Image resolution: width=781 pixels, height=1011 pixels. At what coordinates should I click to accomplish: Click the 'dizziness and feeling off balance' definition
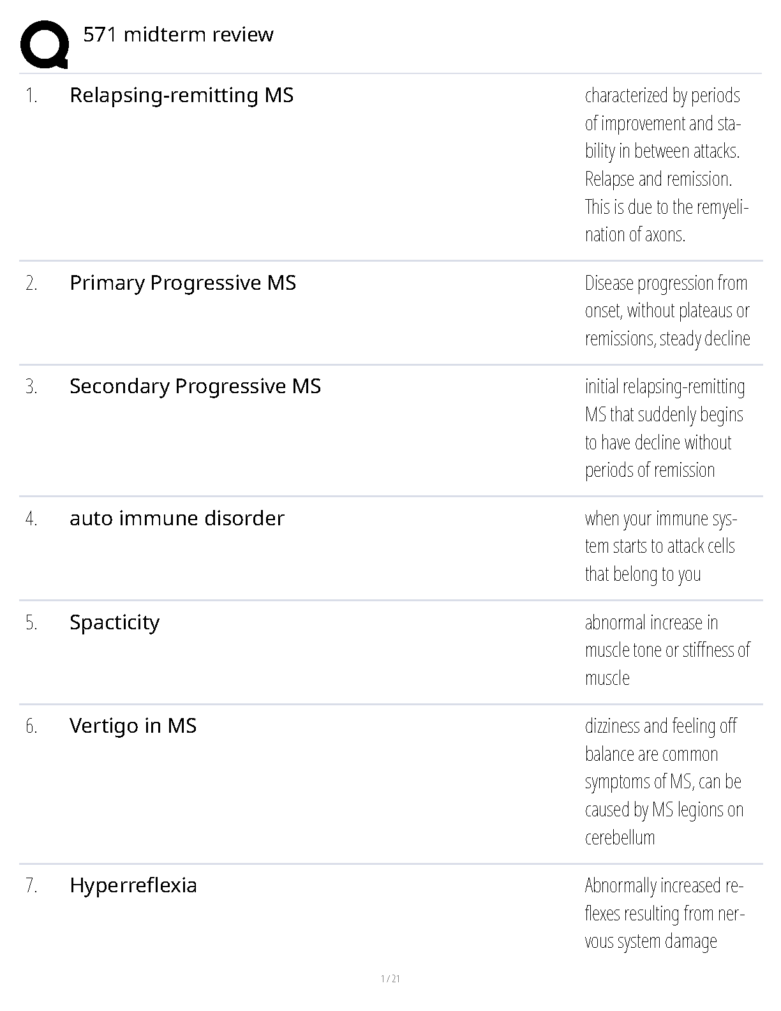(x=664, y=782)
